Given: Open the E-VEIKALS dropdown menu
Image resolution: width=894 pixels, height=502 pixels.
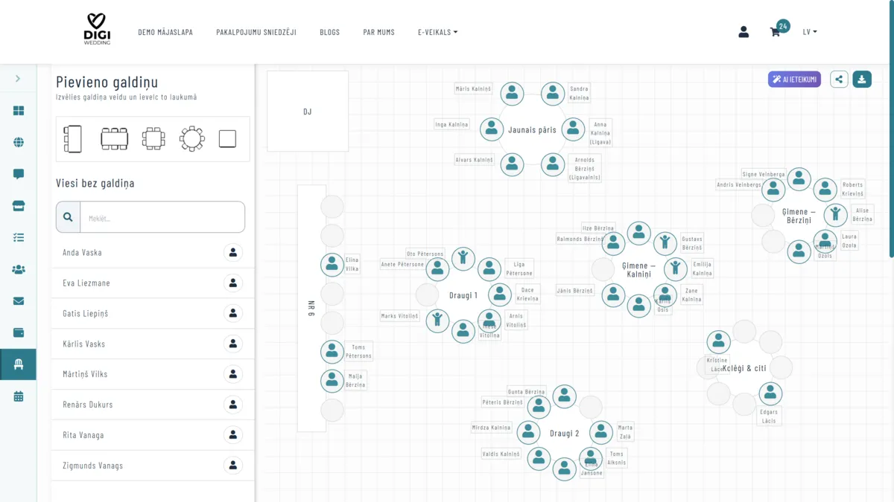Looking at the screenshot, I should 437,32.
